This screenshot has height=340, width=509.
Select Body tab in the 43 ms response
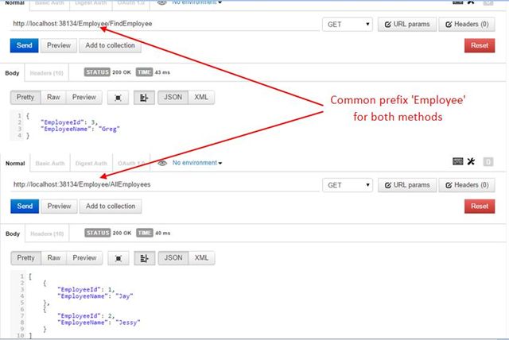tap(13, 73)
